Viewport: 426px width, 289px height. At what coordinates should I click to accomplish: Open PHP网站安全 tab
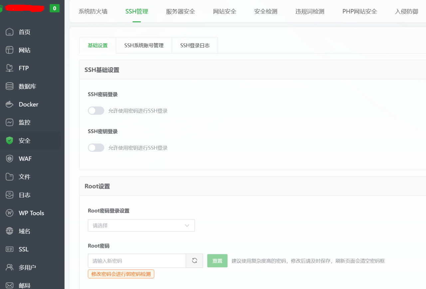point(360,11)
